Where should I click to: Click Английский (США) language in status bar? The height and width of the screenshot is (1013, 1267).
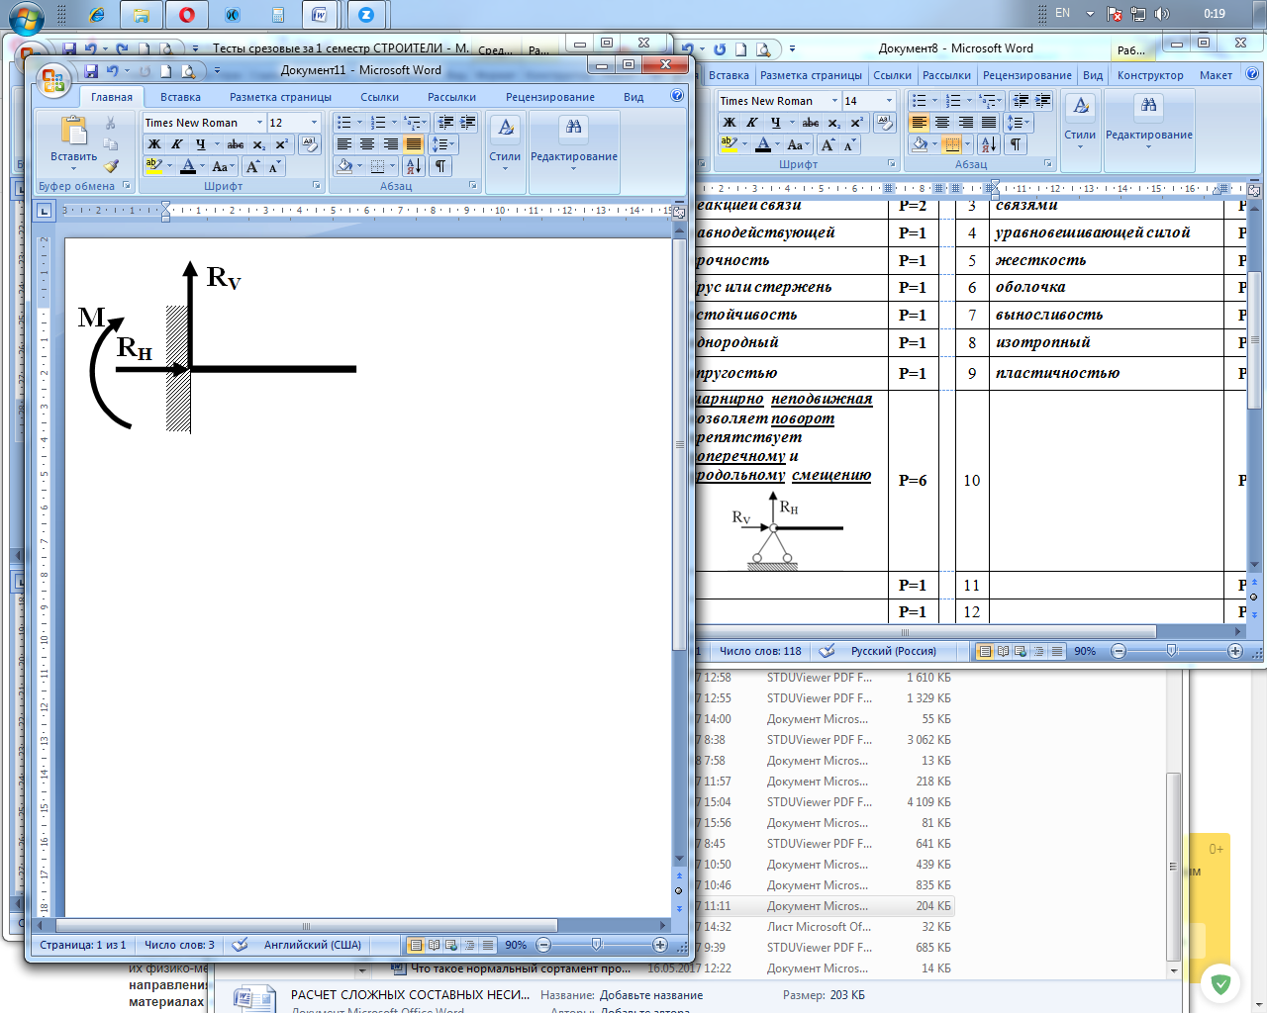coord(312,945)
